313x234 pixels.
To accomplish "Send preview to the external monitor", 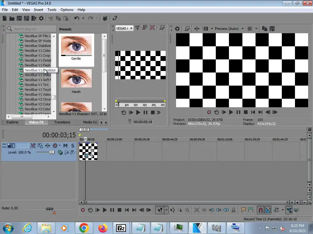I will tap(187, 29).
